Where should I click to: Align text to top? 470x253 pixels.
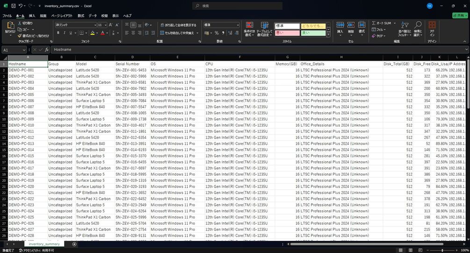pyautogui.click(x=127, y=25)
